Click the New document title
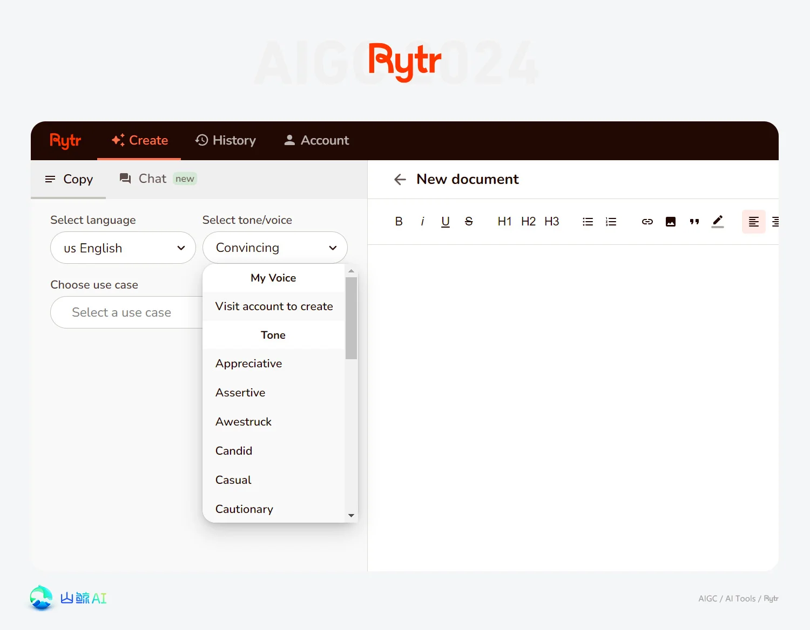Image resolution: width=810 pixels, height=630 pixels. (x=468, y=179)
